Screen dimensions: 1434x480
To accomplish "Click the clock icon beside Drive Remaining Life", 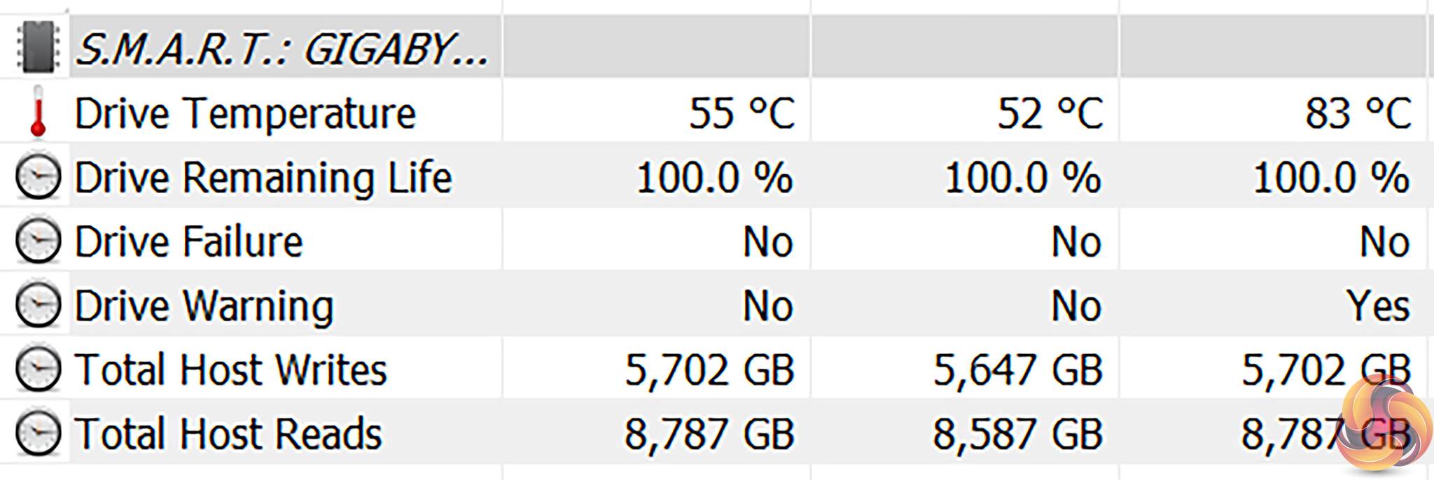I will click(38, 177).
